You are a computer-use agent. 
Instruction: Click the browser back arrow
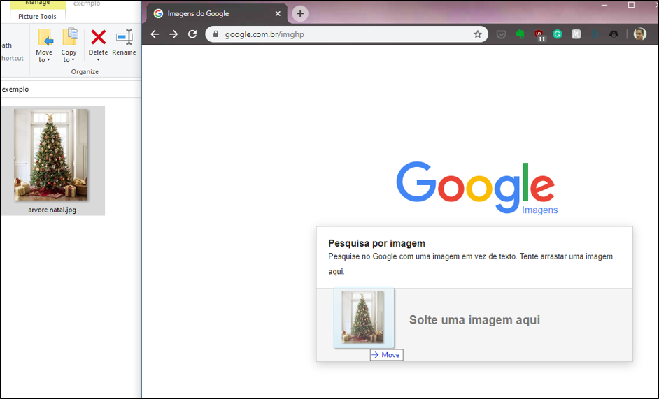pos(155,34)
